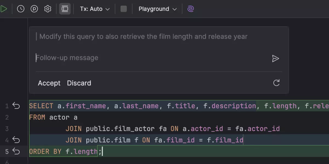Run the query with the green Execute button

(4, 9)
